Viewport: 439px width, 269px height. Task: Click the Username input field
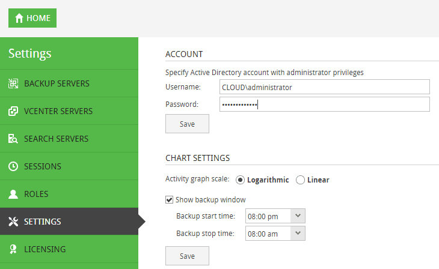(325, 87)
